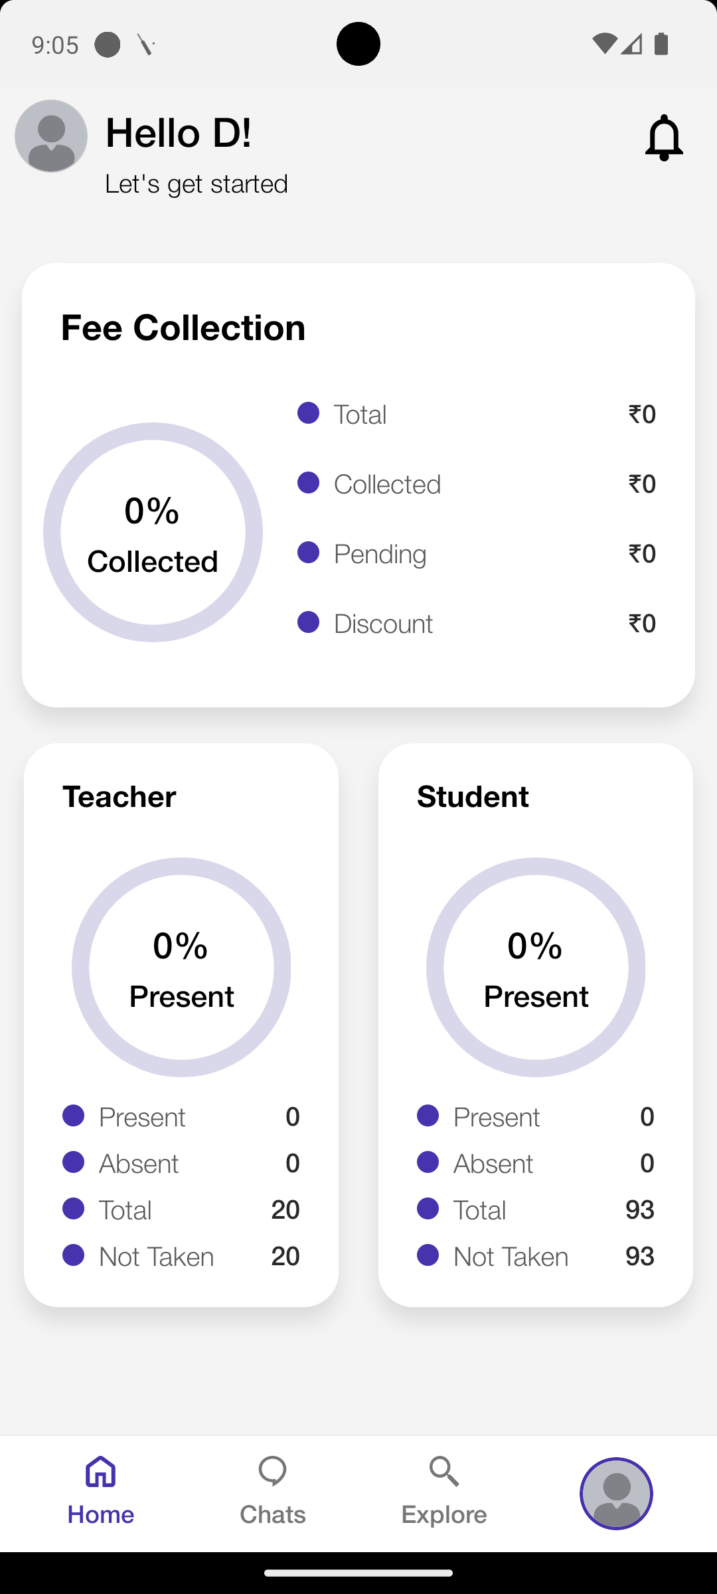The width and height of the screenshot is (717, 1594).
Task: Open the Home tab
Action: point(101,1492)
